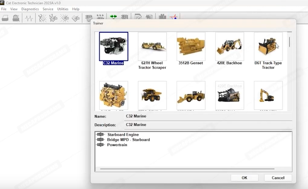Select the excavator thumbnail
Screen dimensions: 308x189
coord(268,95)
